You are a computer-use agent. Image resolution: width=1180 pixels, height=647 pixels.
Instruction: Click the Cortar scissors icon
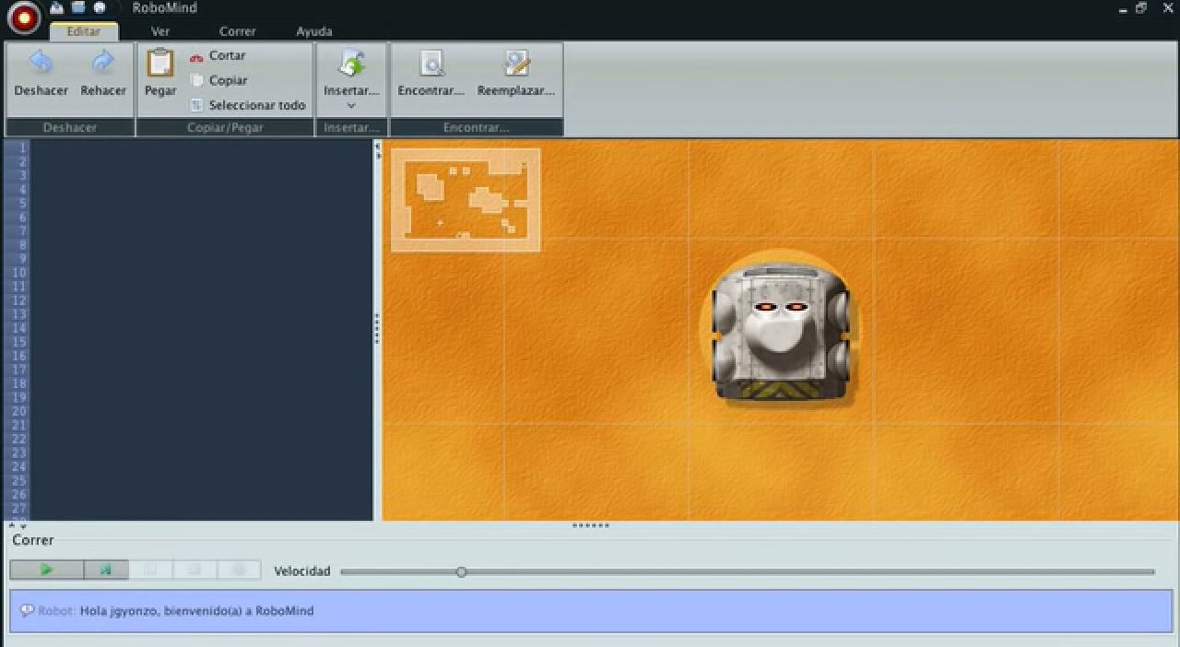pos(196,56)
